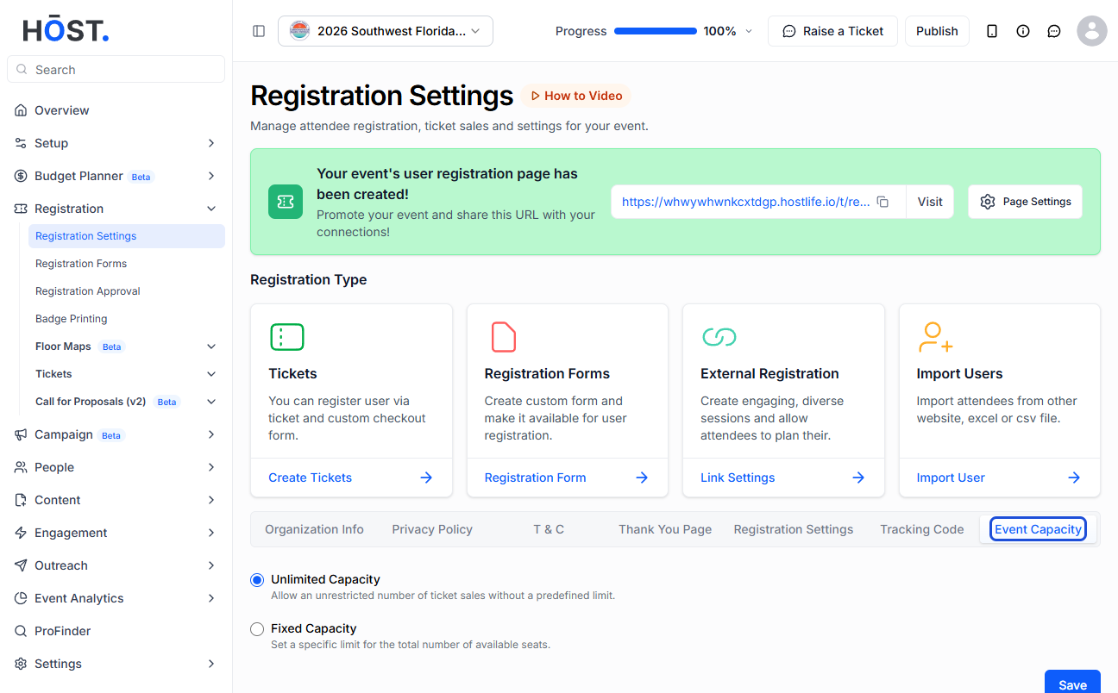
Task: Open the chat messages icon
Action: pyautogui.click(x=1054, y=31)
